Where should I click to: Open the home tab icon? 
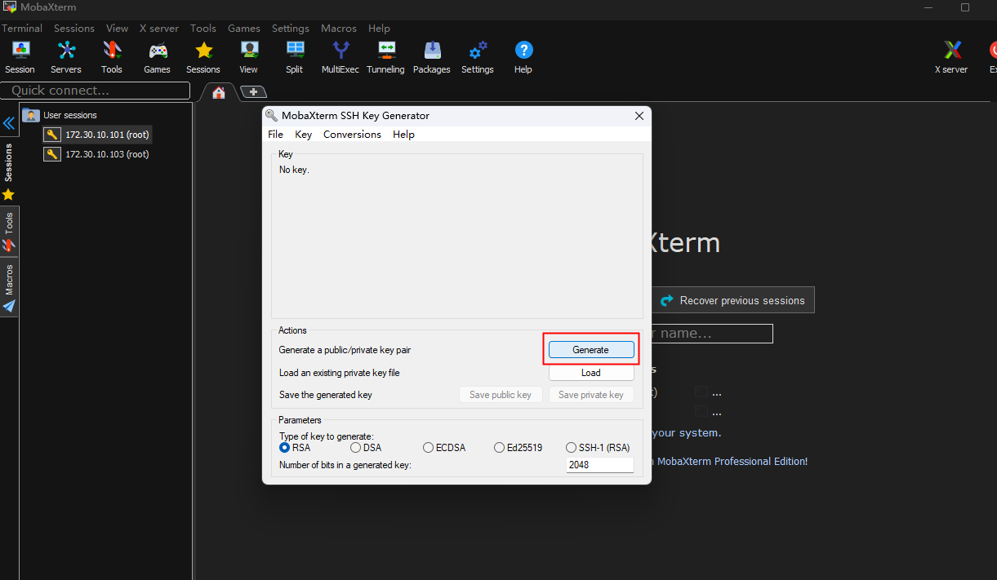(219, 92)
